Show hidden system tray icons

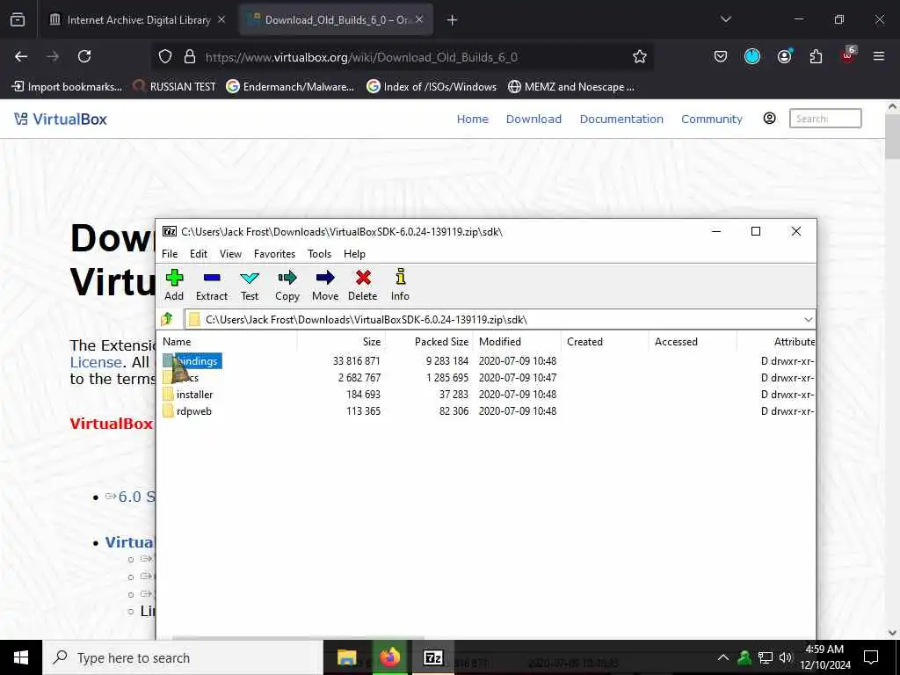[x=723, y=657]
